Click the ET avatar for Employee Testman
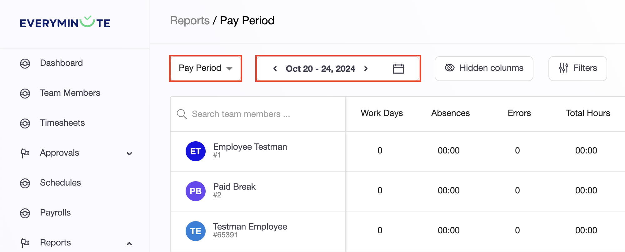 tap(196, 151)
